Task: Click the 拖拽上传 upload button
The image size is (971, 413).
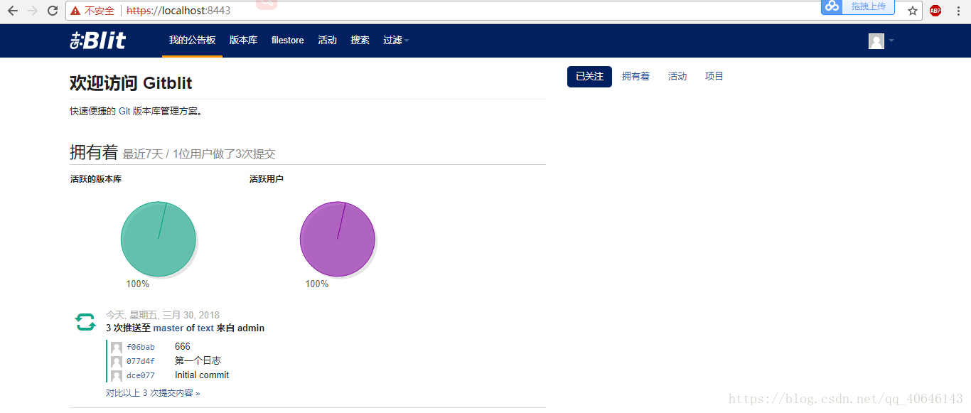Action: [867, 6]
